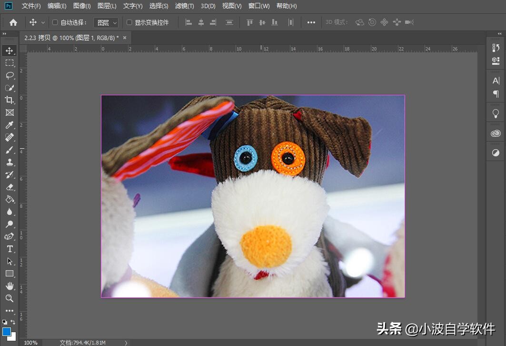Select the Spot Healing Brush tool
Screen dimensions: 506x346
(10, 137)
